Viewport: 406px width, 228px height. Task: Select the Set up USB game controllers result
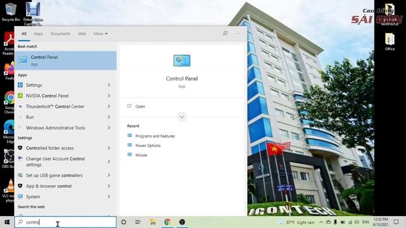(65, 175)
